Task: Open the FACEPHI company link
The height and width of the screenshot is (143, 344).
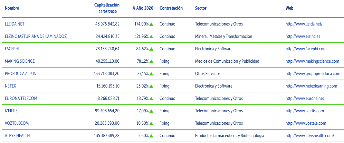Action: click(12, 49)
